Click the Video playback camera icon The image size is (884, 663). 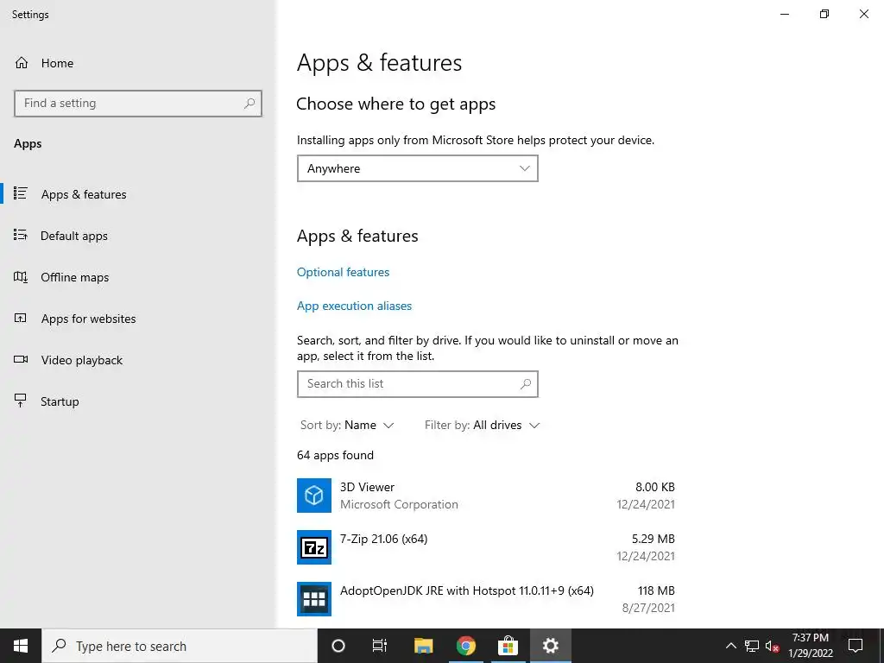21,359
